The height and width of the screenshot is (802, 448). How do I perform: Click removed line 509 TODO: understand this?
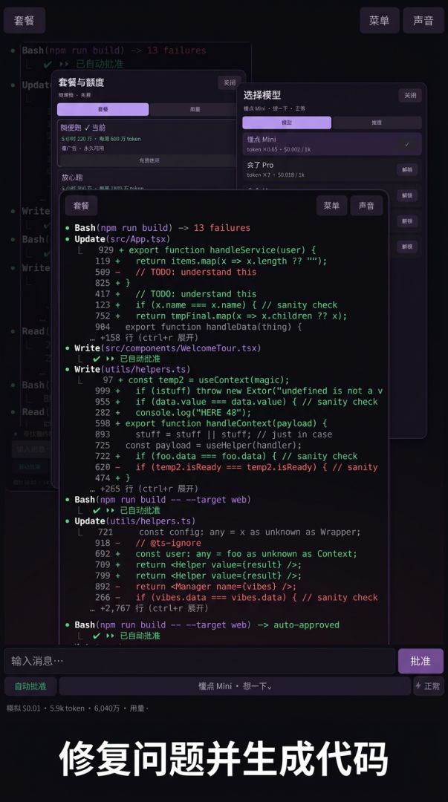click(175, 272)
